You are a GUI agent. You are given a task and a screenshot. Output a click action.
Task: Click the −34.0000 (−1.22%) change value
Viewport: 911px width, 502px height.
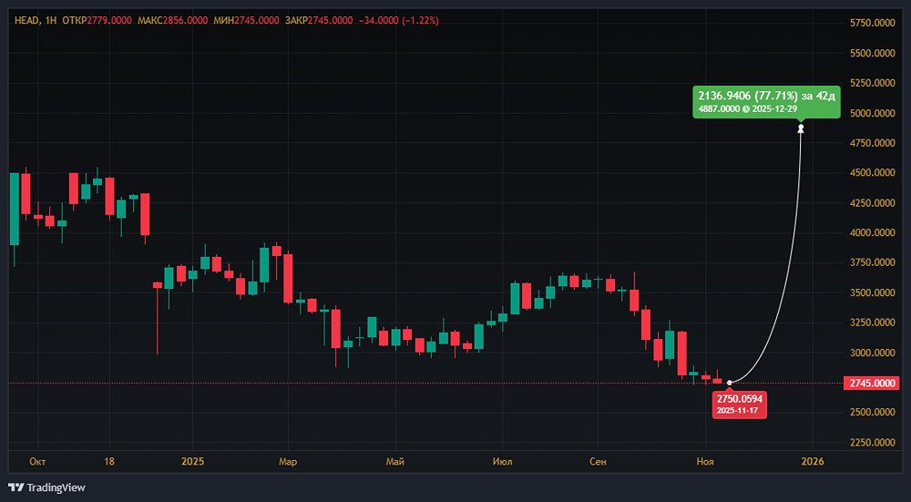point(399,20)
